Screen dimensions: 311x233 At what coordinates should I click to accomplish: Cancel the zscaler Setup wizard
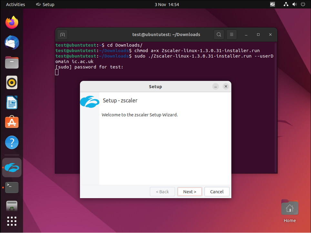[216, 192]
